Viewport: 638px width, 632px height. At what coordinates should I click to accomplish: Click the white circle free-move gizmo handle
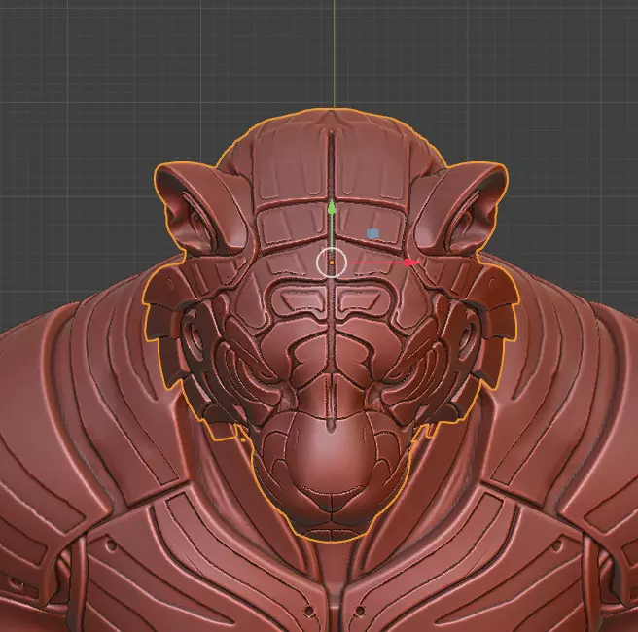click(332, 263)
